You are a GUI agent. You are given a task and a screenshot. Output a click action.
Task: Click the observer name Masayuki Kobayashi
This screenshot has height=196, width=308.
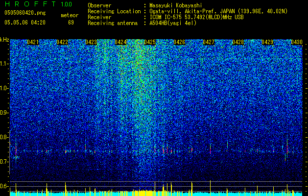pyautogui.click(x=176, y=5)
